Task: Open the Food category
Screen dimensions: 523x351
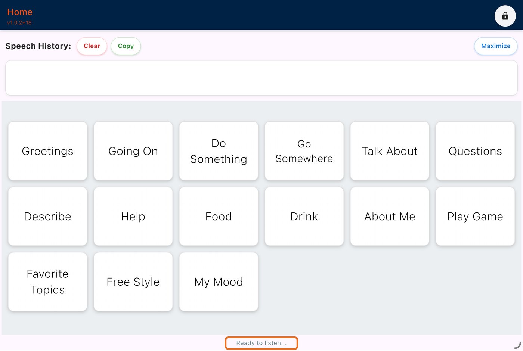Action: click(x=219, y=216)
